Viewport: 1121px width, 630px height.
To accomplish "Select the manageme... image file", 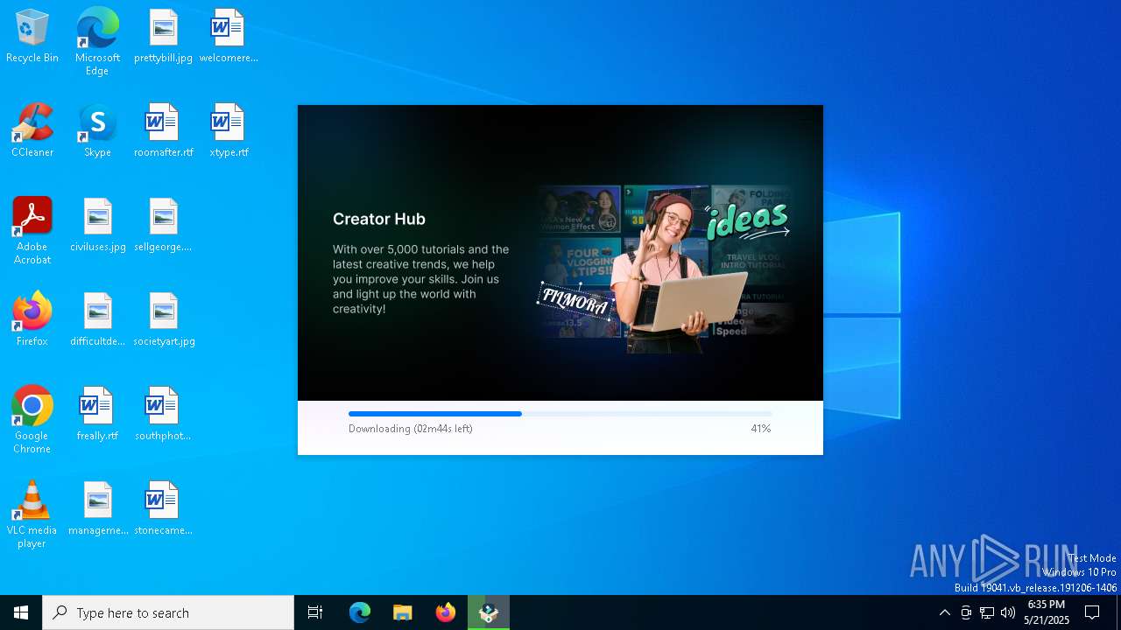I will click(97, 509).
